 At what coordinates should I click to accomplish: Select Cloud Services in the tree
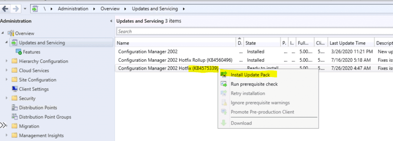click(34, 70)
